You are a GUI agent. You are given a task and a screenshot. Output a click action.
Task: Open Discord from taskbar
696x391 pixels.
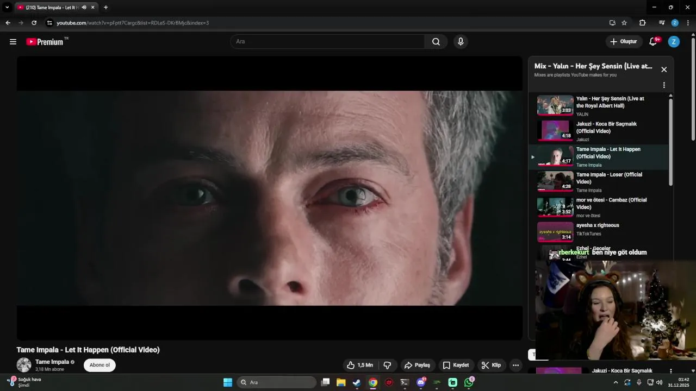pyautogui.click(x=421, y=382)
